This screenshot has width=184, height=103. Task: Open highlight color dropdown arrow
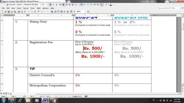[108, 5]
